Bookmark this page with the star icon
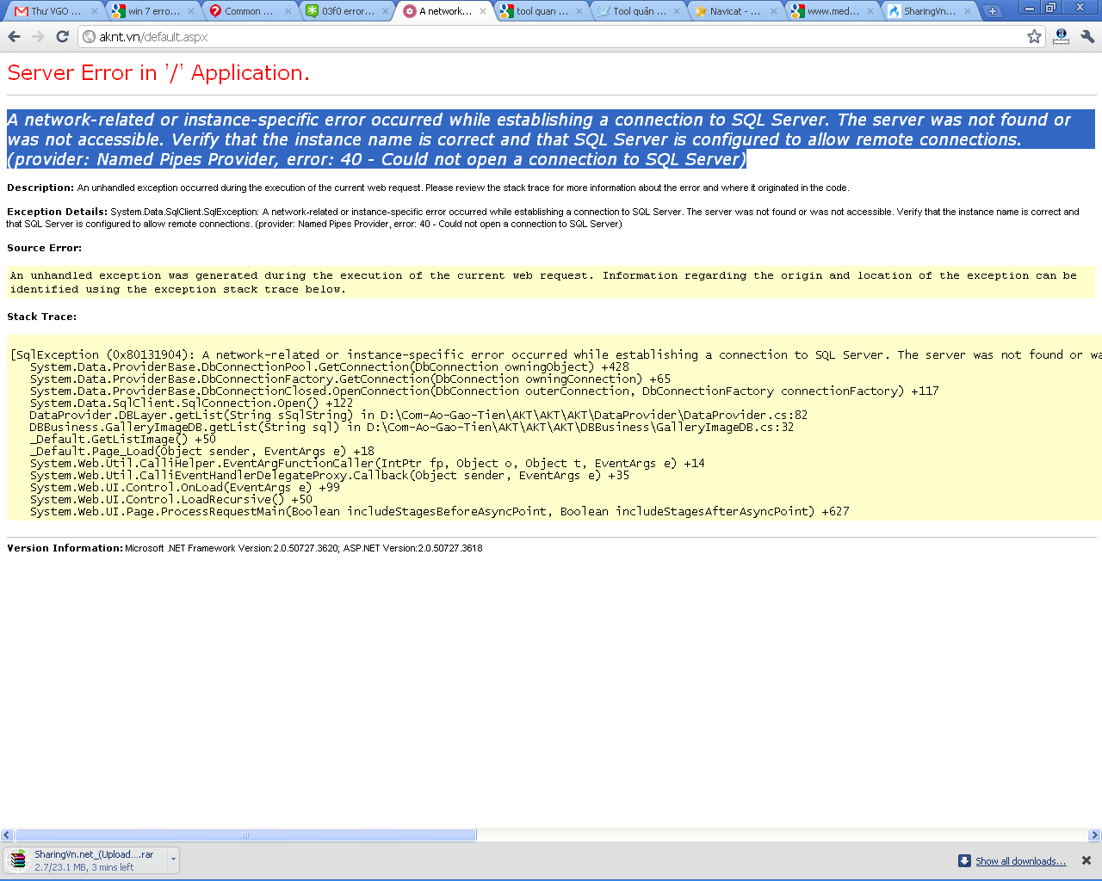The height and width of the screenshot is (881, 1102). click(x=1034, y=37)
